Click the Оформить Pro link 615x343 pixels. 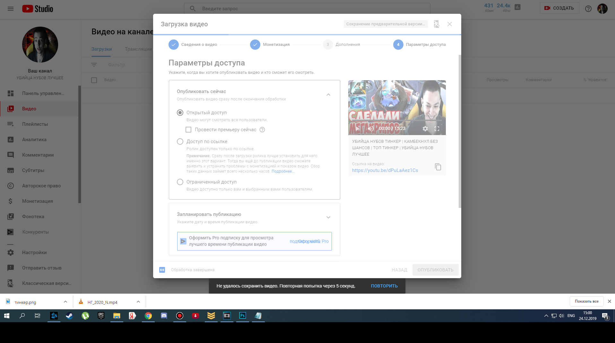pyautogui.click(x=309, y=241)
